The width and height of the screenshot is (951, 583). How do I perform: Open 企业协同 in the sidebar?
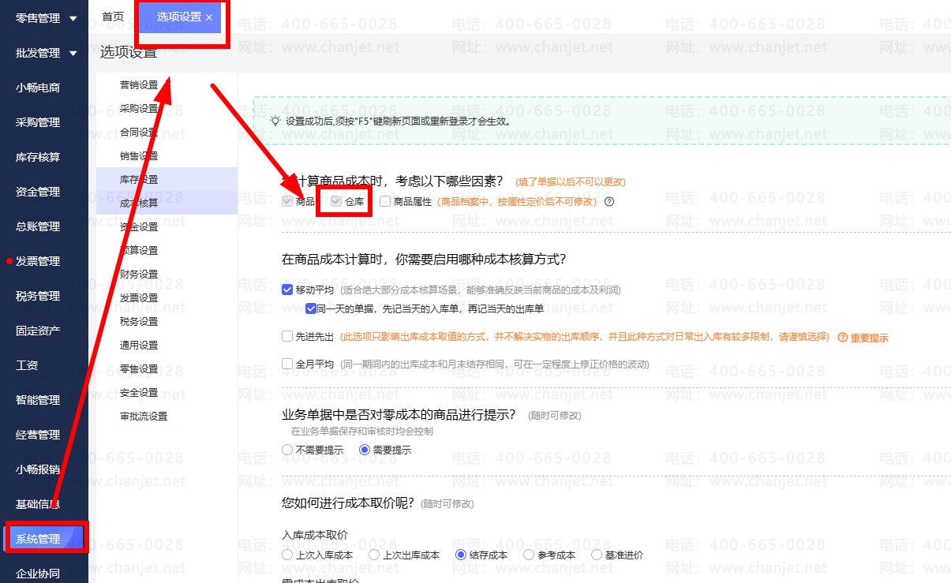(38, 574)
